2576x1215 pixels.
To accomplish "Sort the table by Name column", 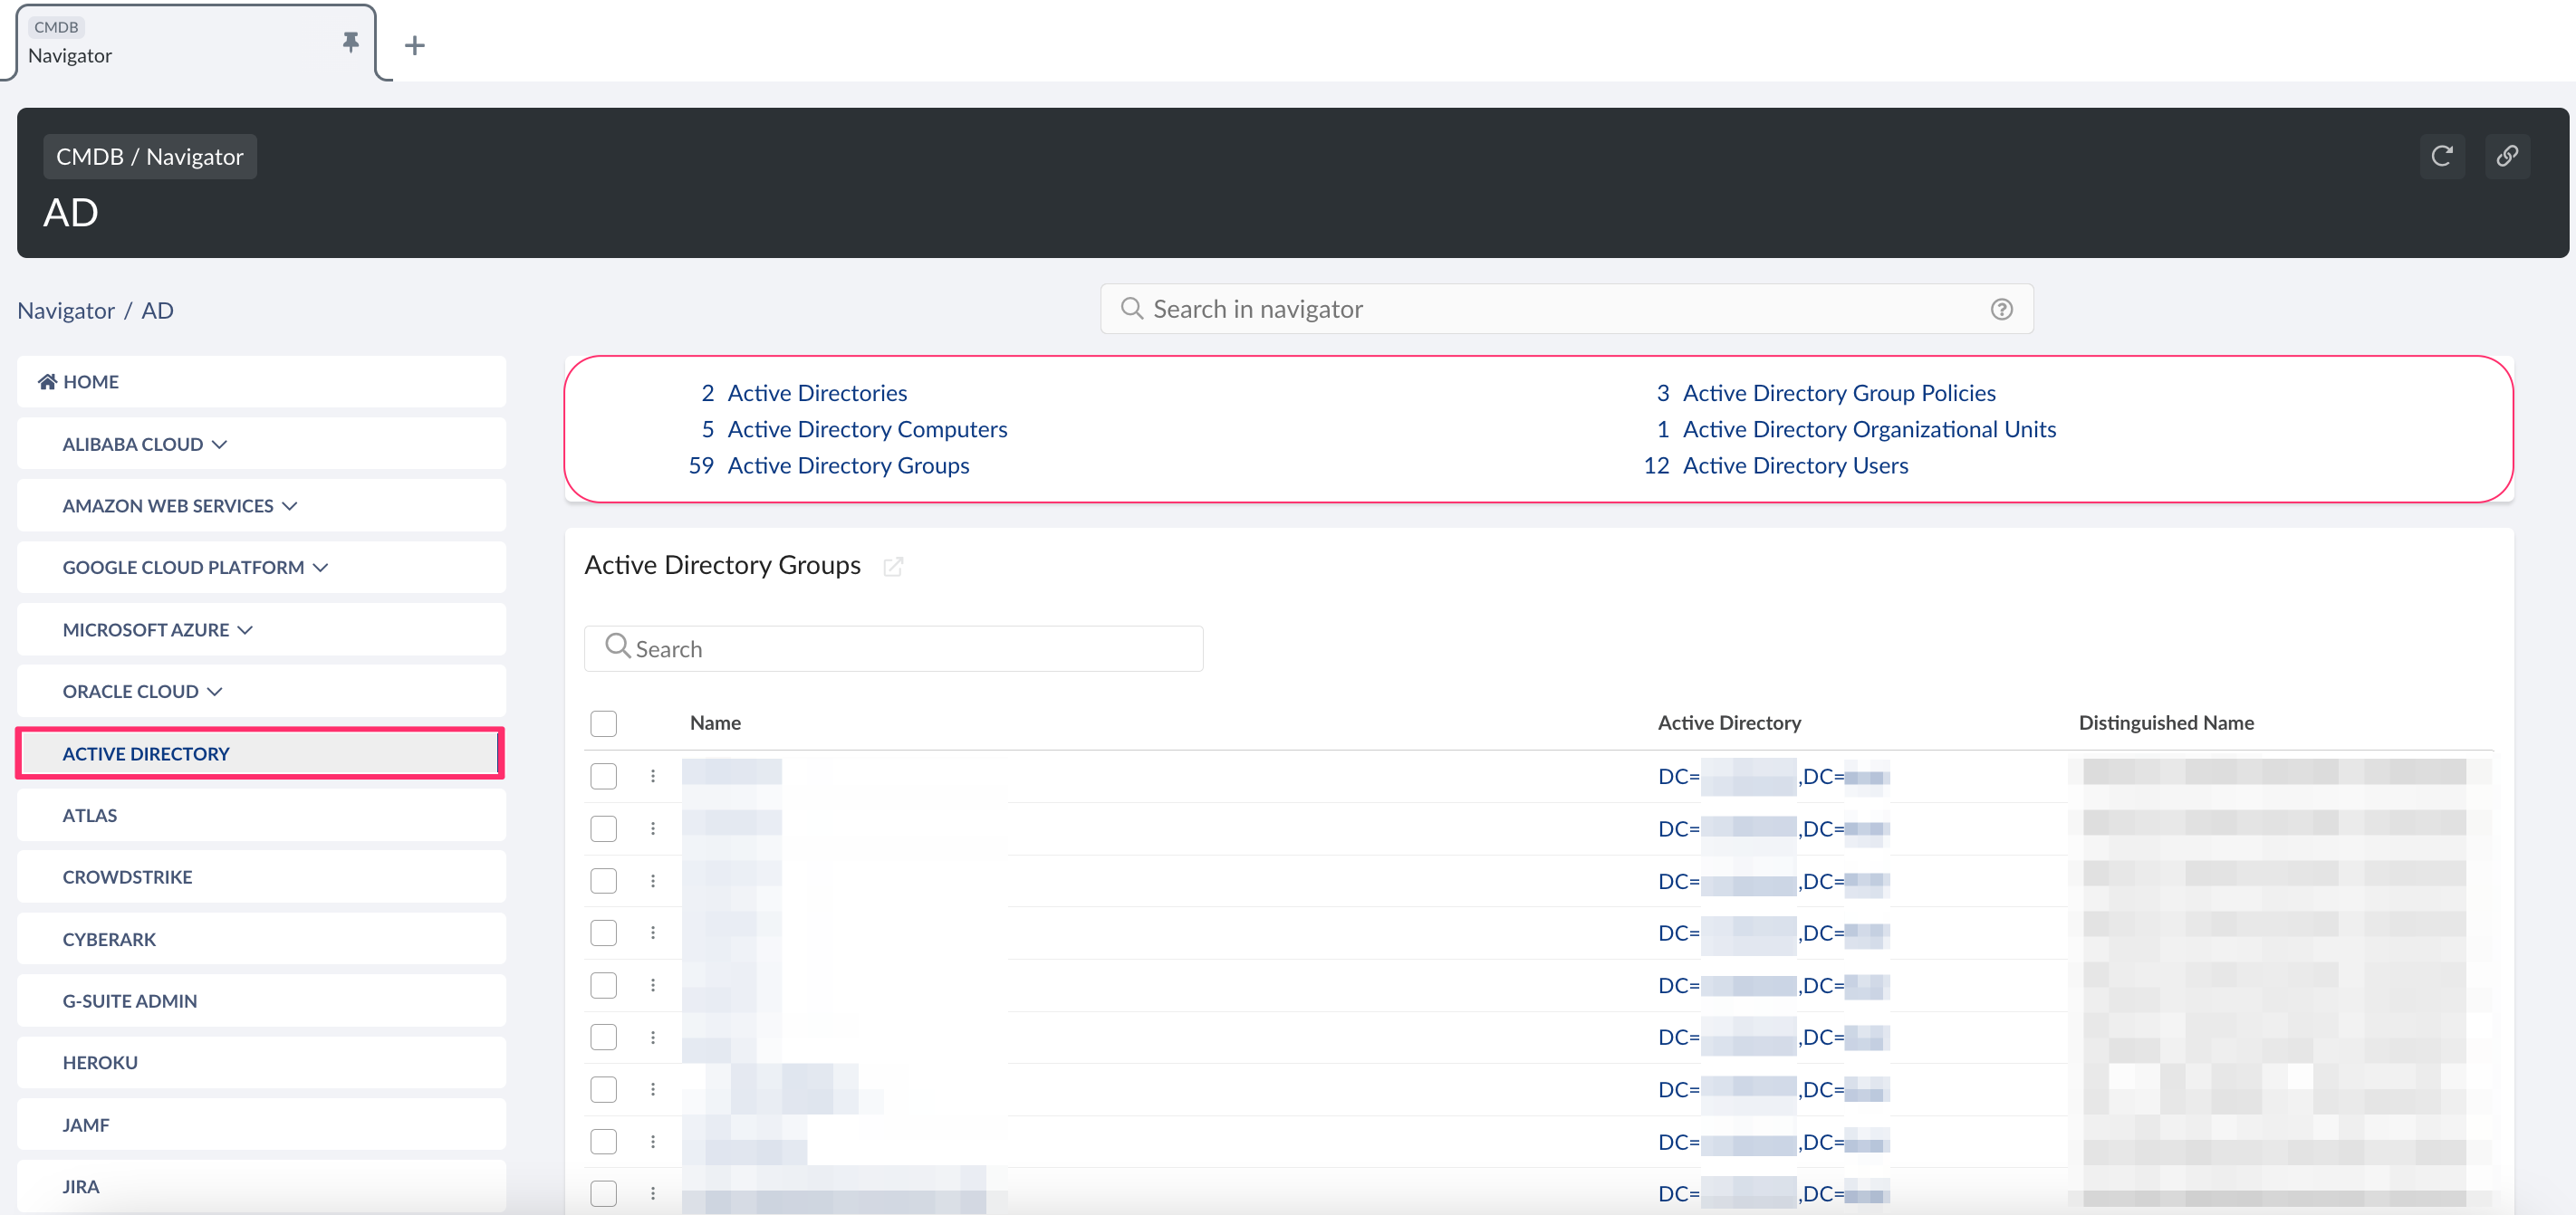I will tap(714, 722).
